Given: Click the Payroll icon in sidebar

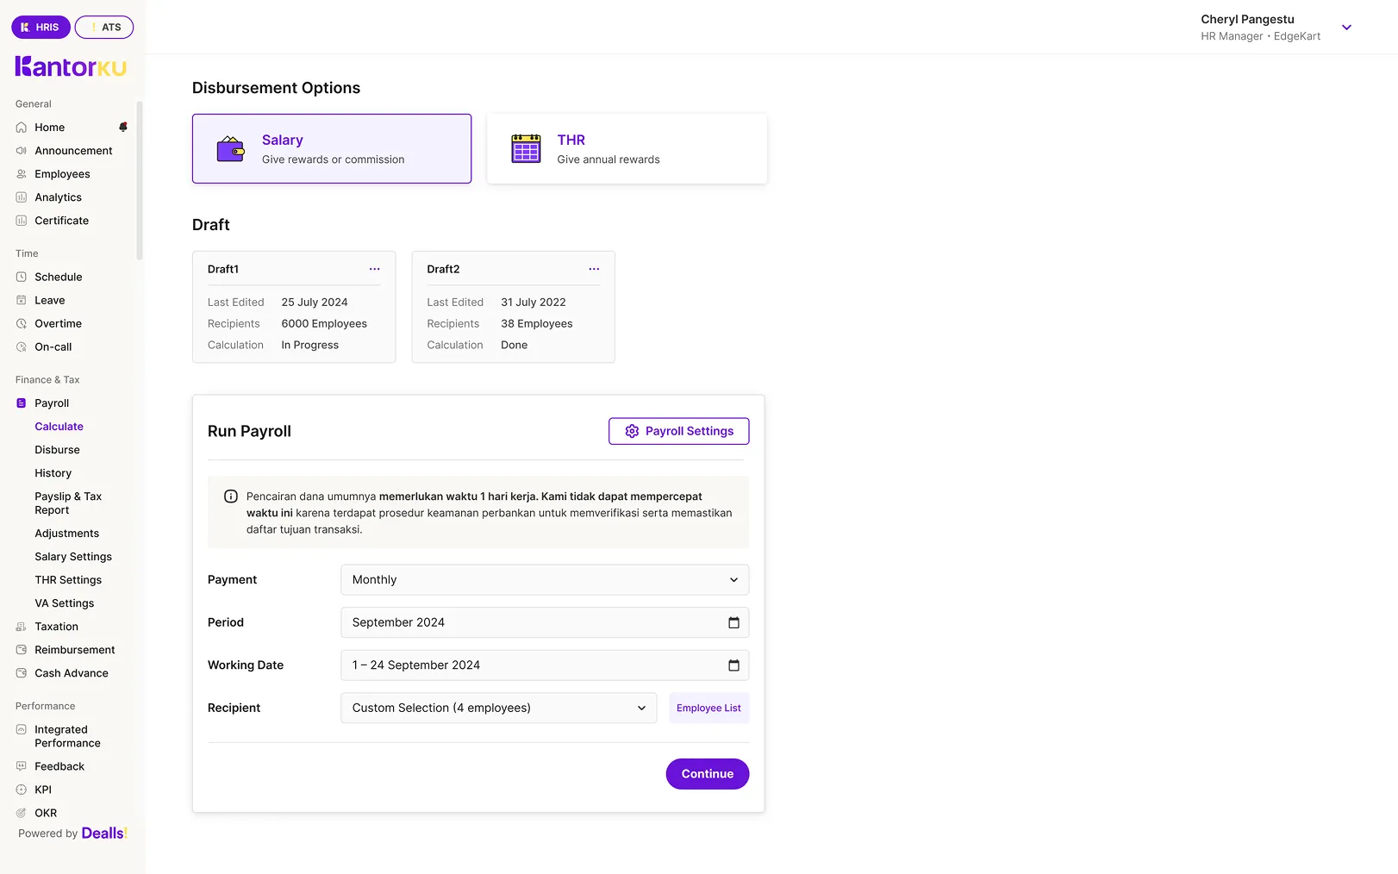Looking at the screenshot, I should point(22,403).
